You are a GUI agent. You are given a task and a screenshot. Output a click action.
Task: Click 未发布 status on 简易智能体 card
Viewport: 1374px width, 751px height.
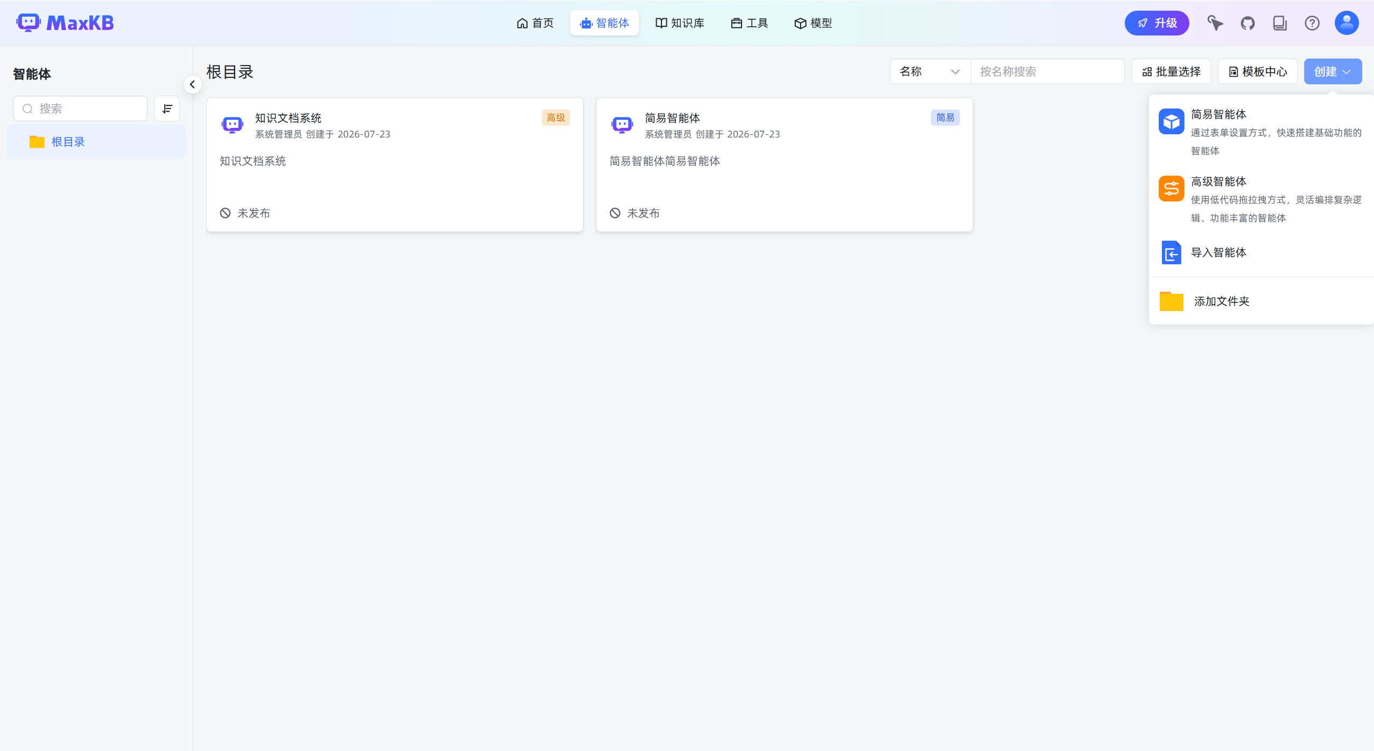tap(635, 213)
